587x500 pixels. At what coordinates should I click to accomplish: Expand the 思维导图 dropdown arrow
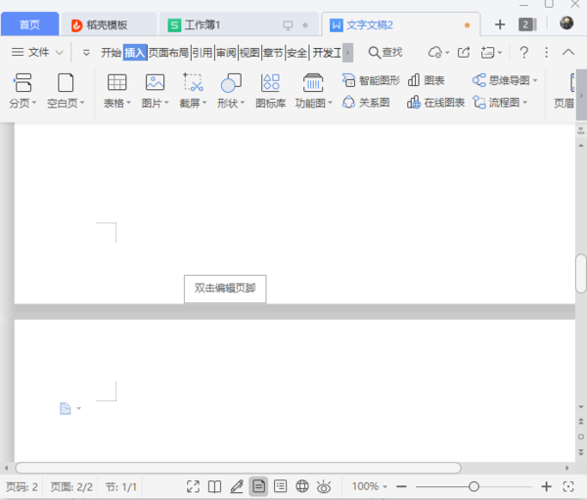[535, 80]
